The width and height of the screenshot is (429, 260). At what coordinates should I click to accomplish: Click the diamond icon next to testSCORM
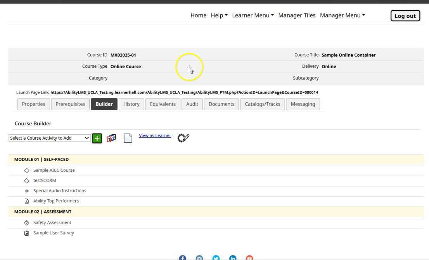(x=27, y=181)
